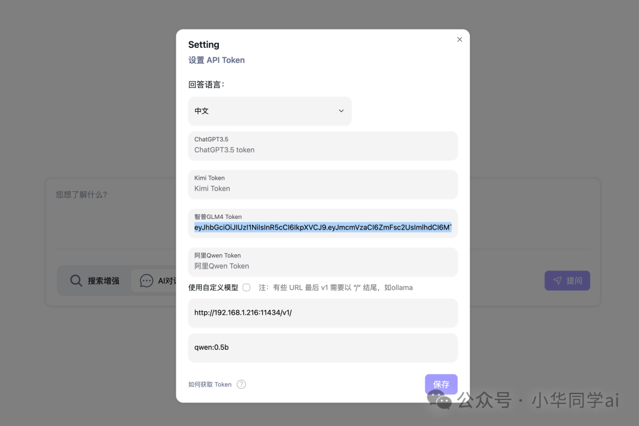Click the paper plane icon on 提问

pyautogui.click(x=557, y=280)
